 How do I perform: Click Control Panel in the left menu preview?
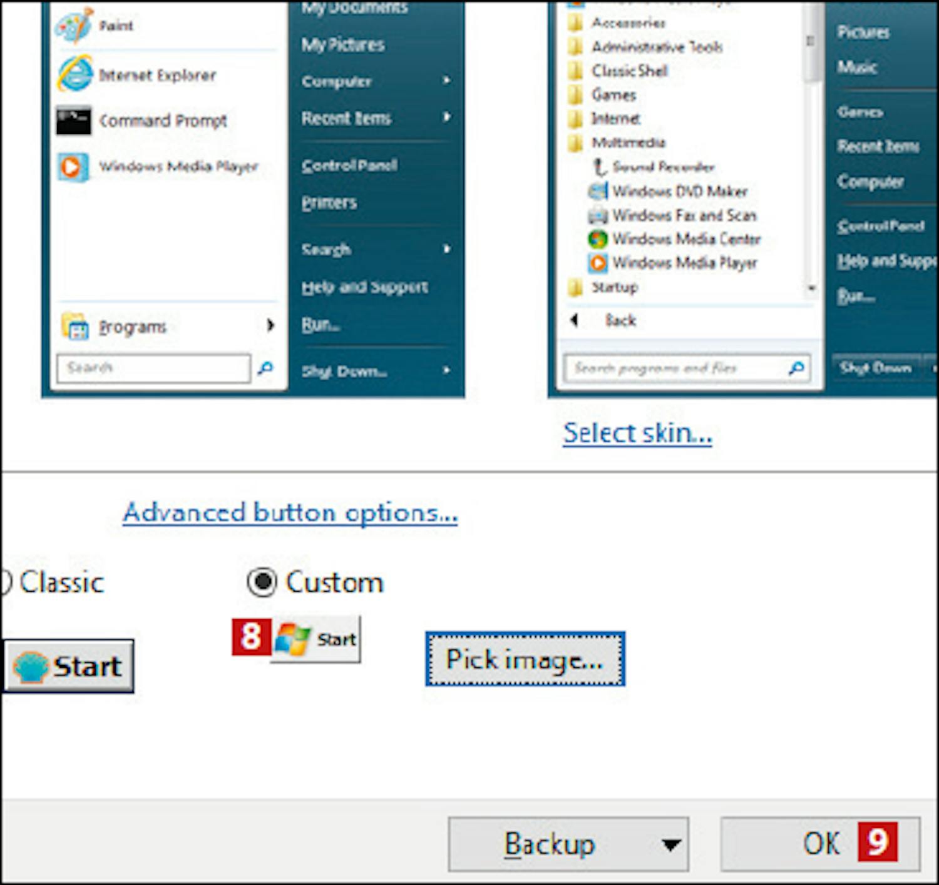tap(349, 165)
